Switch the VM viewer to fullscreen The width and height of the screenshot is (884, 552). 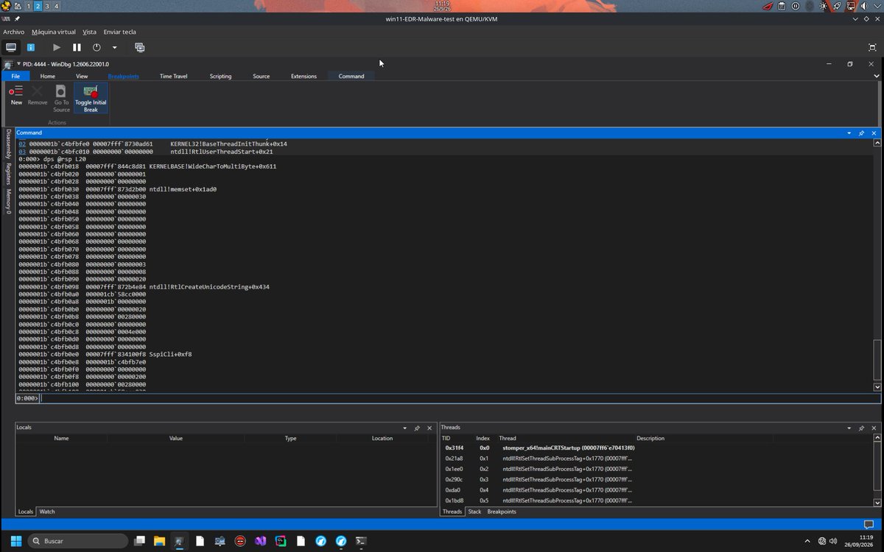coord(873,47)
